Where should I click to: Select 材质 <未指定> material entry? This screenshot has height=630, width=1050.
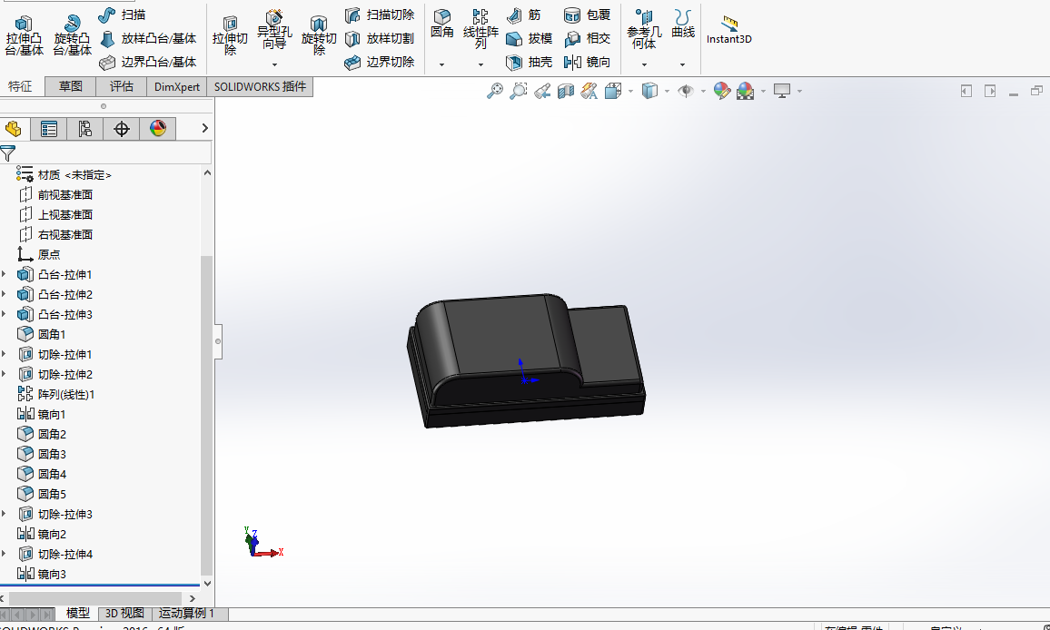click(x=64, y=174)
